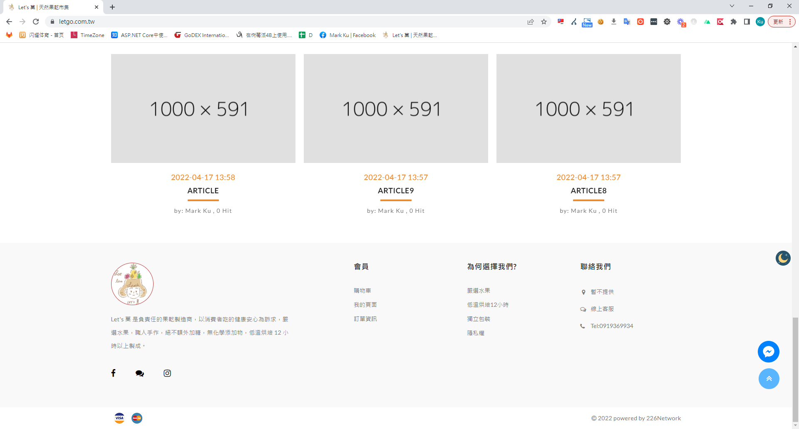Open the Chrome 更新 menu
The width and height of the screenshot is (799, 429).
click(782, 22)
